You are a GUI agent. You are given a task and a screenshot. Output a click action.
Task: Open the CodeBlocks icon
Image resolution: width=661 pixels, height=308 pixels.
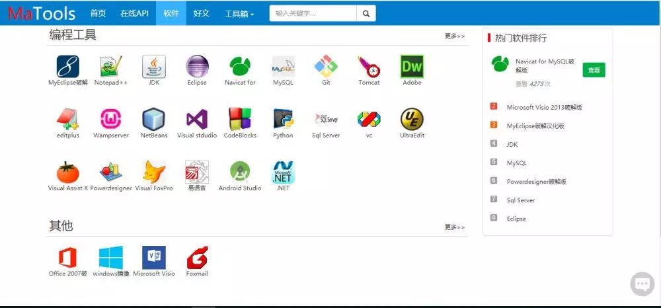click(x=240, y=119)
